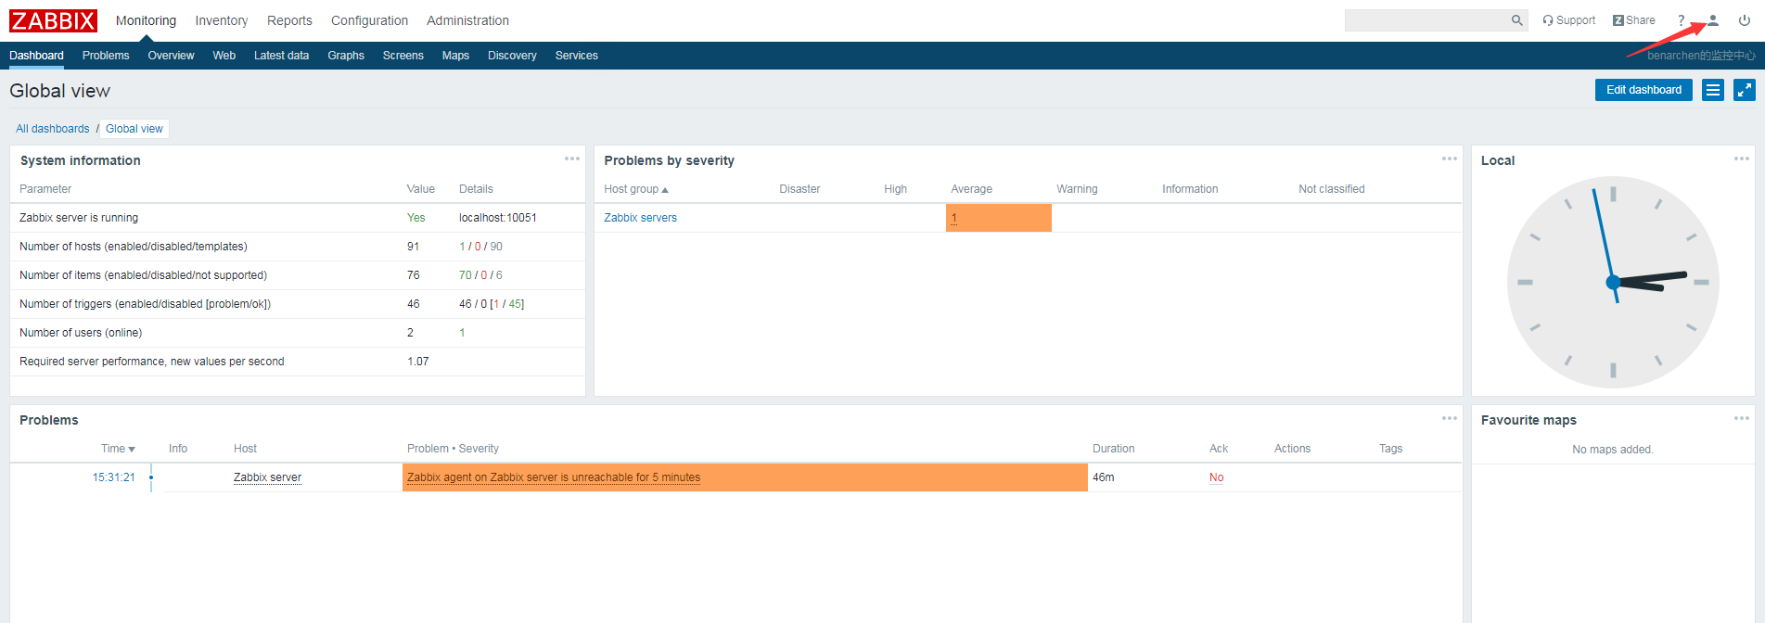Open the Zabbix server host link
1765x623 pixels.
267,477
